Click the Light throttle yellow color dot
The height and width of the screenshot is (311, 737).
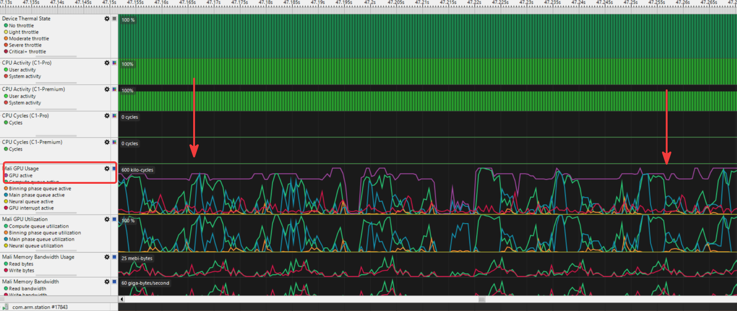6,32
